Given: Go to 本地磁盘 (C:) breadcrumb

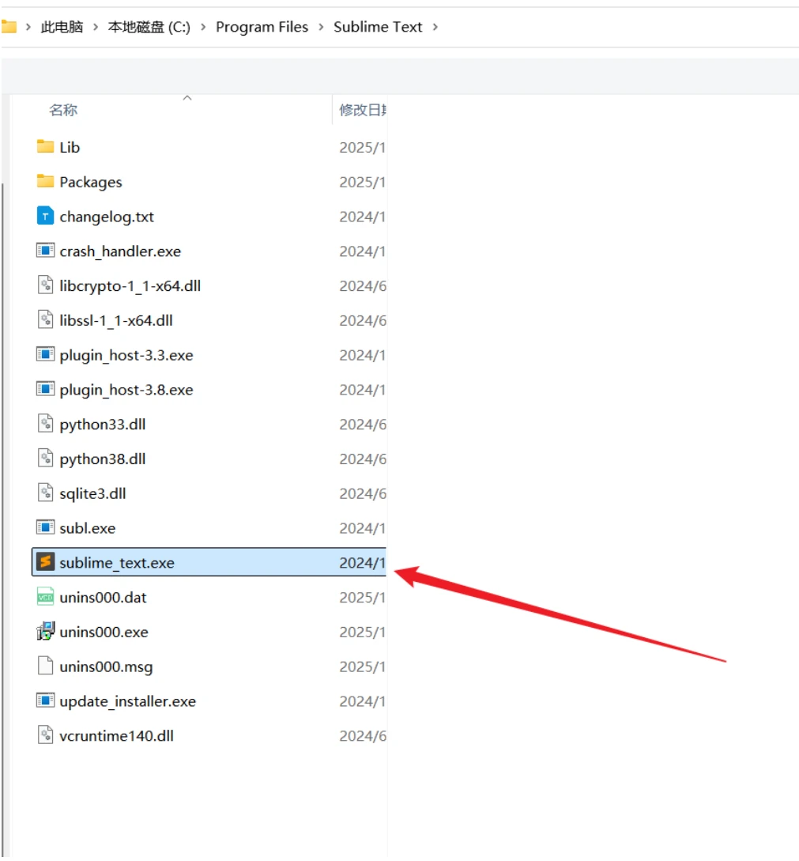Looking at the screenshot, I should tap(149, 27).
